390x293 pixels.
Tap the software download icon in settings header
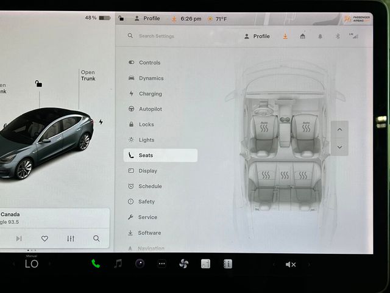(285, 37)
